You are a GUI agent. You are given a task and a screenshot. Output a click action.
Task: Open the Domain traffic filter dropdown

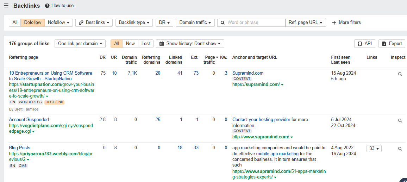pos(195,22)
